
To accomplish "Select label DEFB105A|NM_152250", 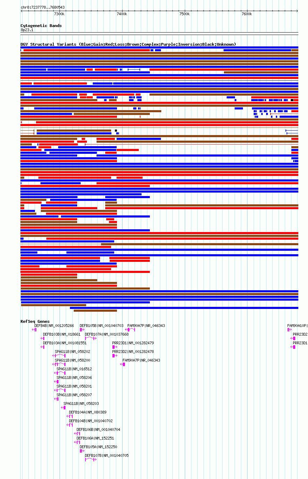I will coord(98,447).
